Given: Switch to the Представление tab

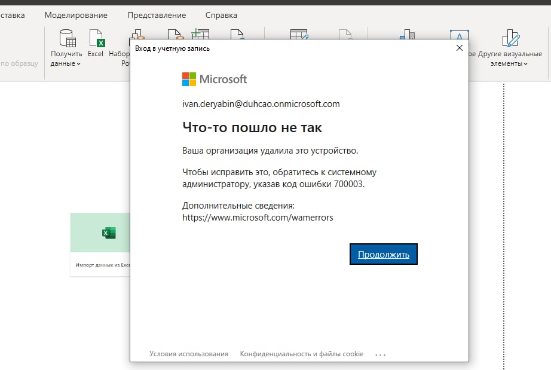Looking at the screenshot, I should [157, 15].
